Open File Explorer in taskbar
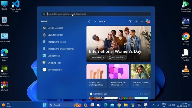This screenshot has height=108, width=192. pos(126,105)
